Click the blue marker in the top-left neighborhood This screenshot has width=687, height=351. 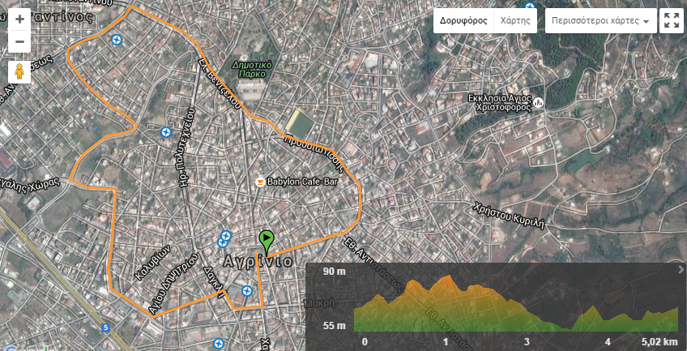(x=117, y=40)
